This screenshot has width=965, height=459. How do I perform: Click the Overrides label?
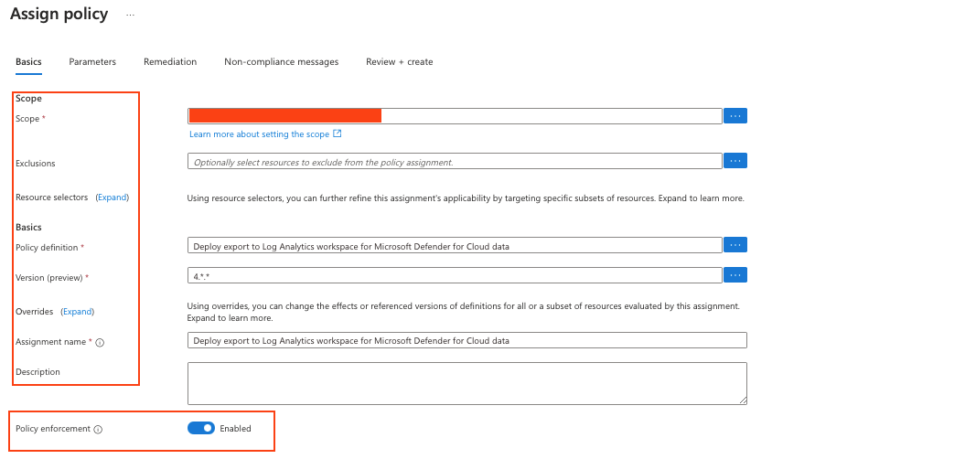point(35,311)
